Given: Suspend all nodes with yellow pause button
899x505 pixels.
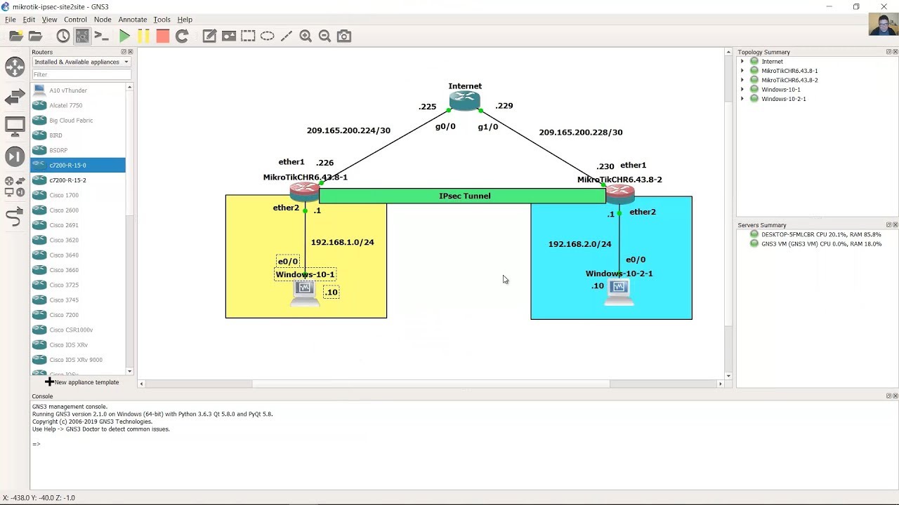Looking at the screenshot, I should pos(143,36).
